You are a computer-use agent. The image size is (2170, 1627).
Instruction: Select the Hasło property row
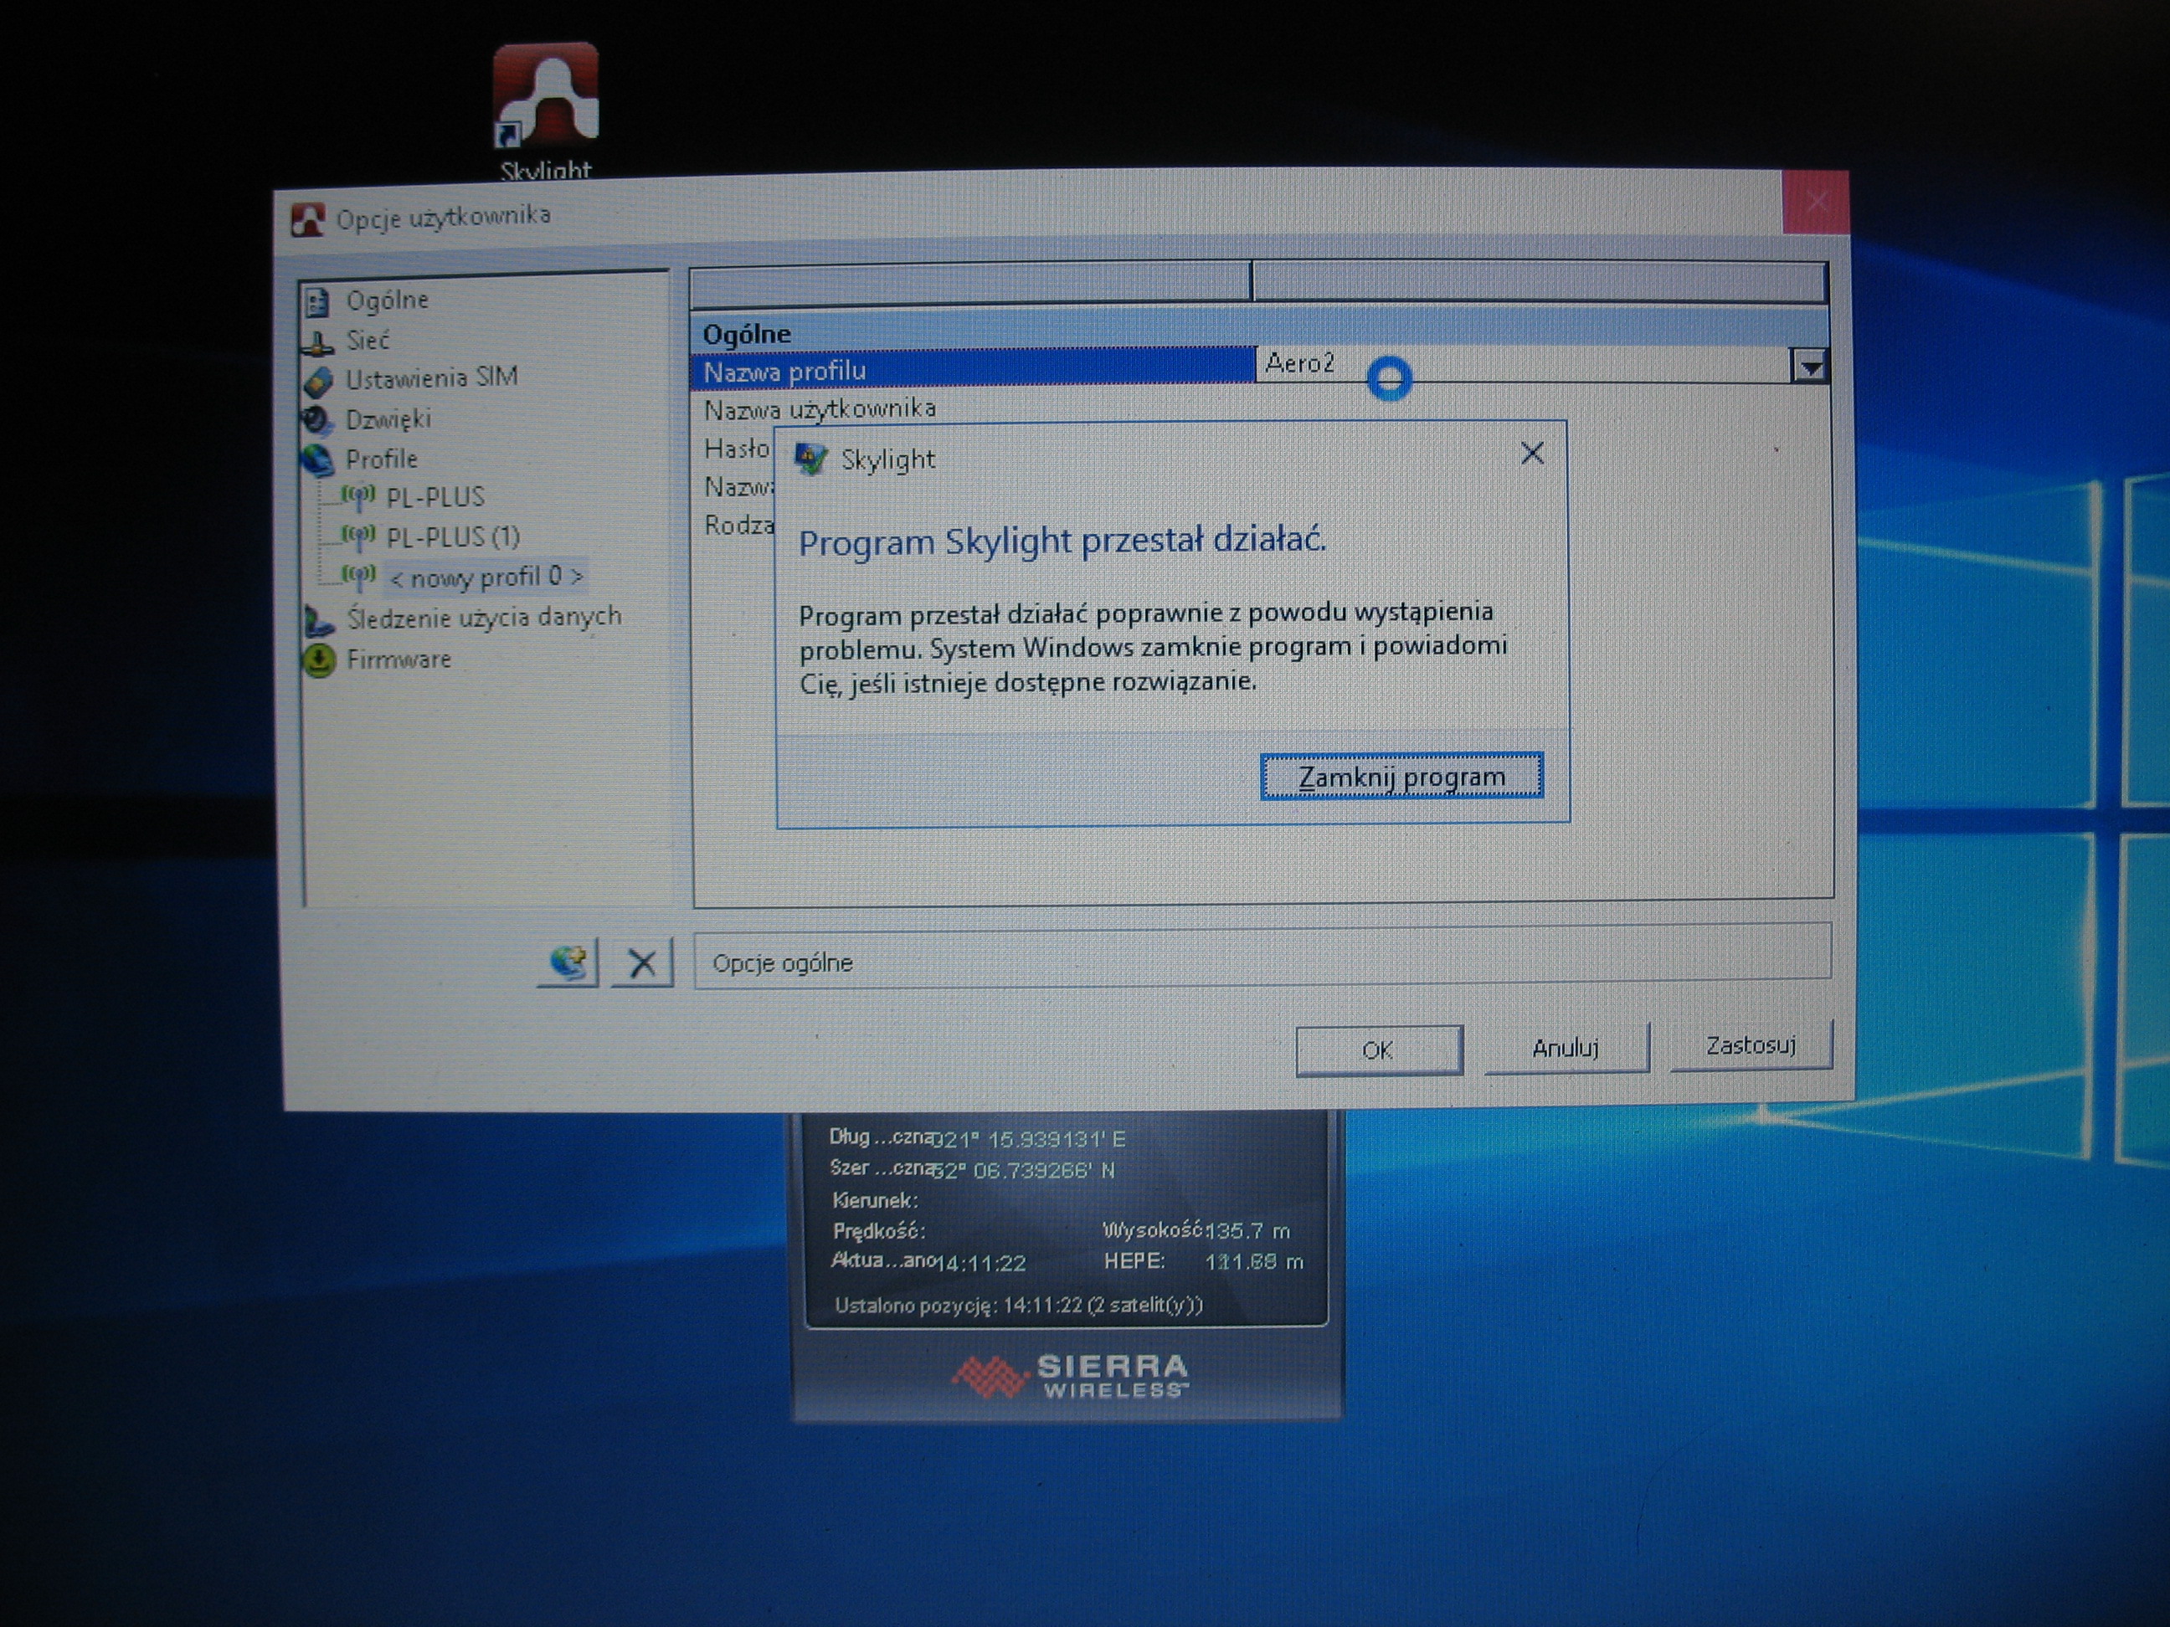(736, 449)
